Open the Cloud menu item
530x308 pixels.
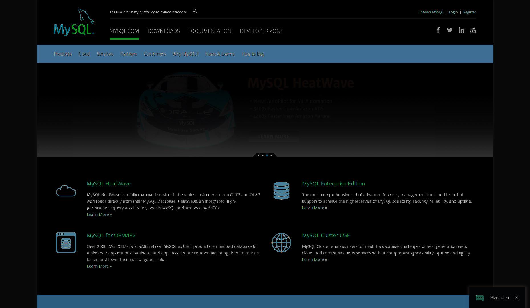pyautogui.click(x=84, y=54)
